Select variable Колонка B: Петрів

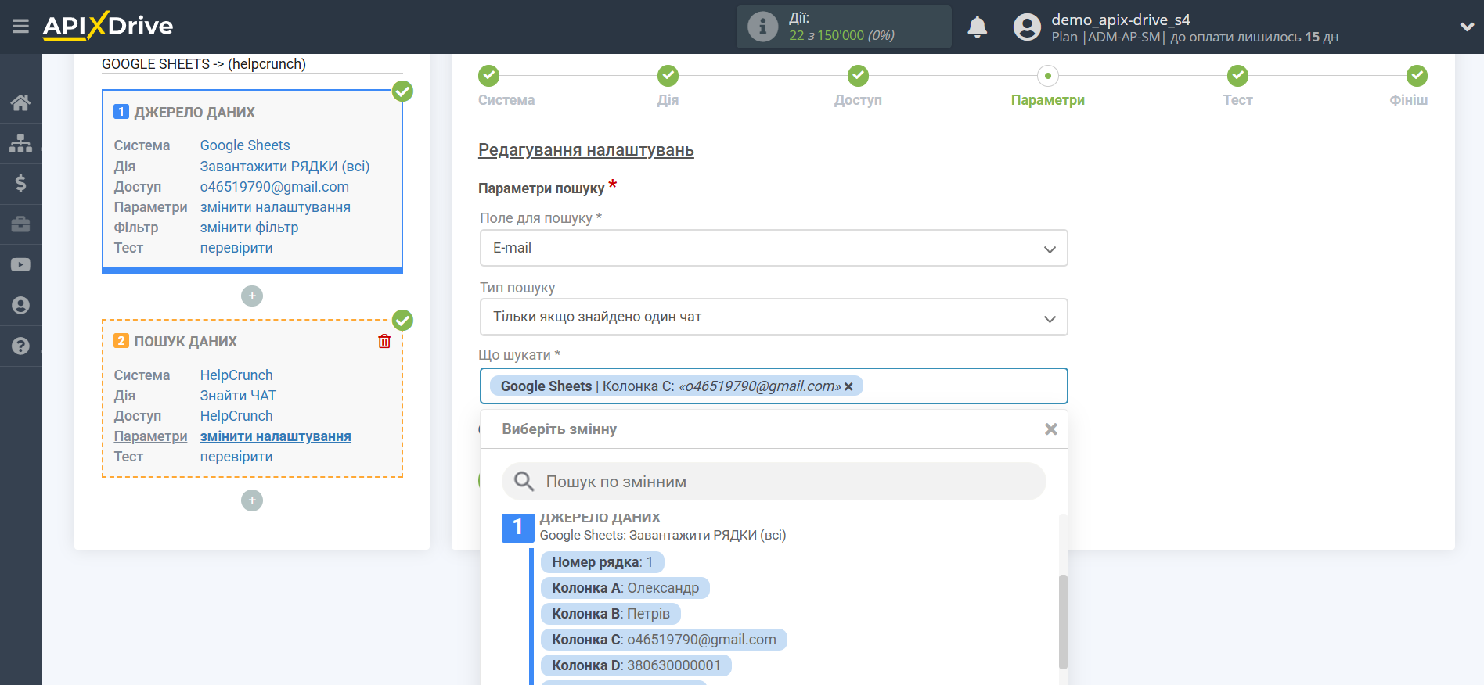click(x=611, y=614)
